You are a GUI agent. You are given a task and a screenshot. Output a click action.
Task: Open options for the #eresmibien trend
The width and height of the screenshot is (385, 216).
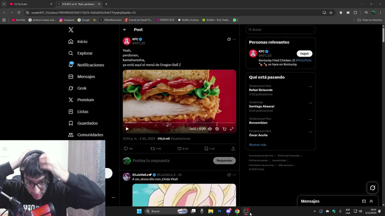310,119
